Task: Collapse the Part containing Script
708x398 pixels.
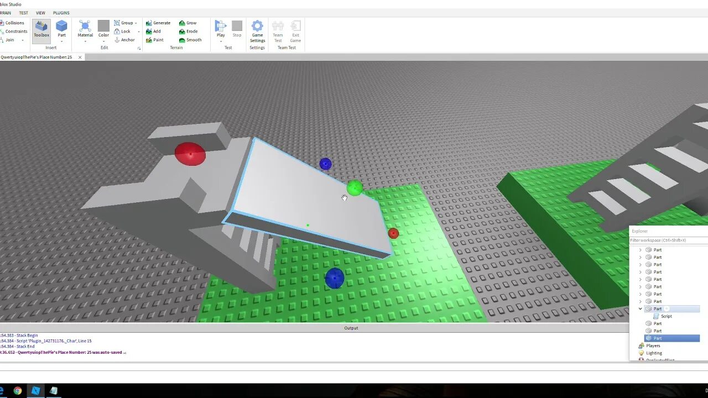Action: coord(641,308)
